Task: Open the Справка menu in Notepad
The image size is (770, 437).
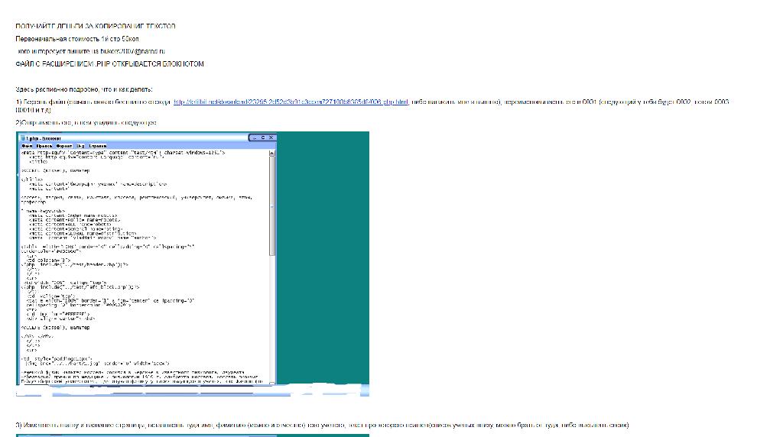Action: (97, 145)
